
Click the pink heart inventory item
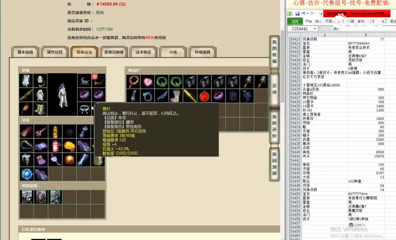coord(147,82)
